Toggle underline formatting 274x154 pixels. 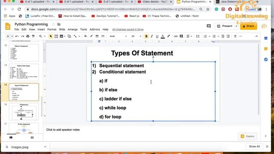pos(157,36)
